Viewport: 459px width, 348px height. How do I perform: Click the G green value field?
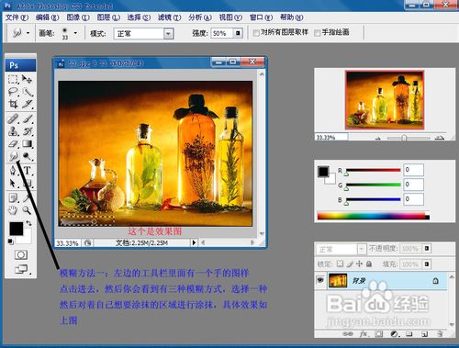coord(414,185)
